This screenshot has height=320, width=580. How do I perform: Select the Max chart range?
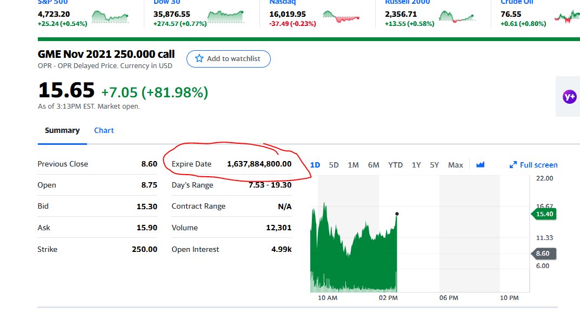[455, 165]
